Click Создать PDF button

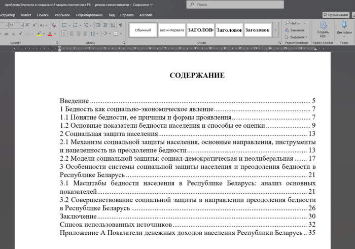pyautogui.click(x=323, y=29)
